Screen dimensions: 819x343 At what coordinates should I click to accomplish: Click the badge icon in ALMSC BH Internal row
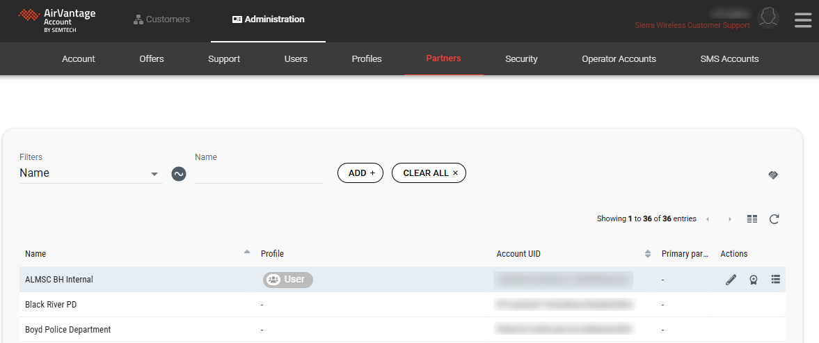753,280
